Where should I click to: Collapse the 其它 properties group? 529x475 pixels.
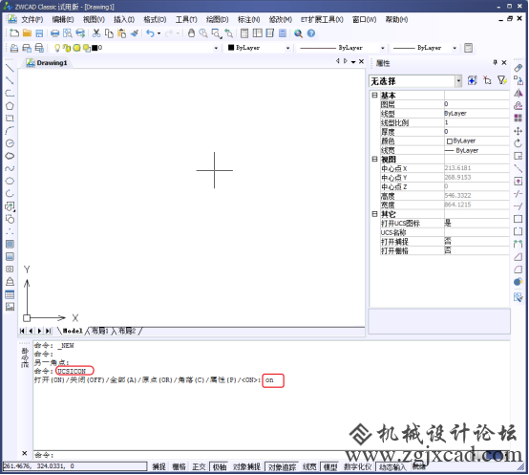[374, 214]
